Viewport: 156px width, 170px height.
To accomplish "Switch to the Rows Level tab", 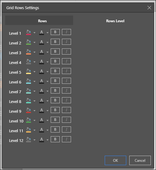I will (x=115, y=21).
